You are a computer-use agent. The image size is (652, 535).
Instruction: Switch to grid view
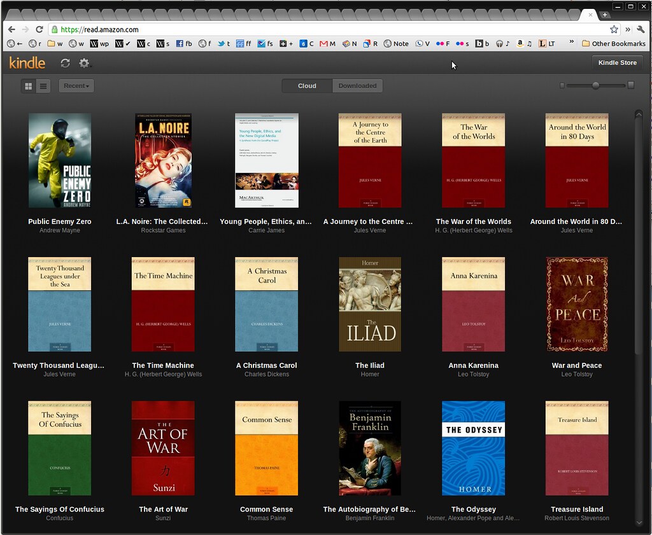[x=28, y=85]
